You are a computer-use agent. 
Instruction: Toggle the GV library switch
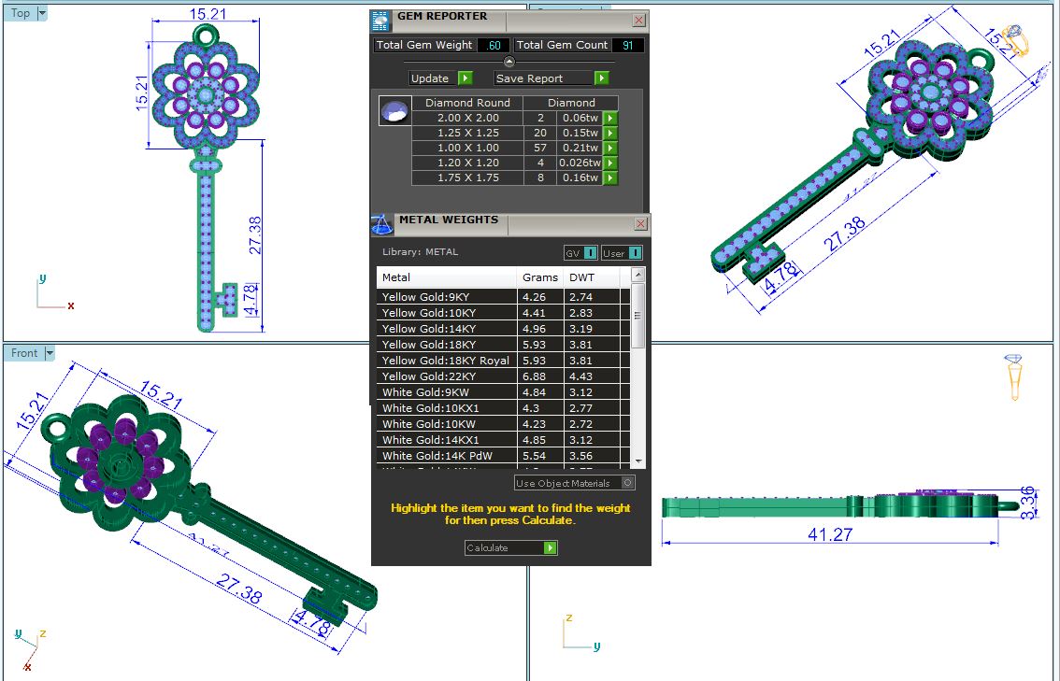[580, 253]
